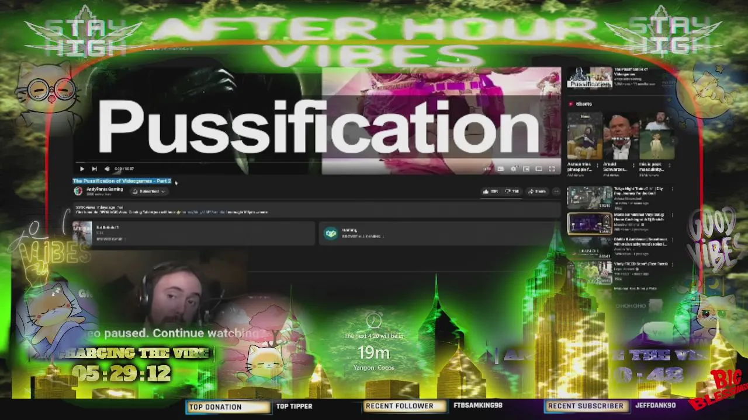748x420 pixels.
Task: Open the player settings gear
Action: point(514,169)
